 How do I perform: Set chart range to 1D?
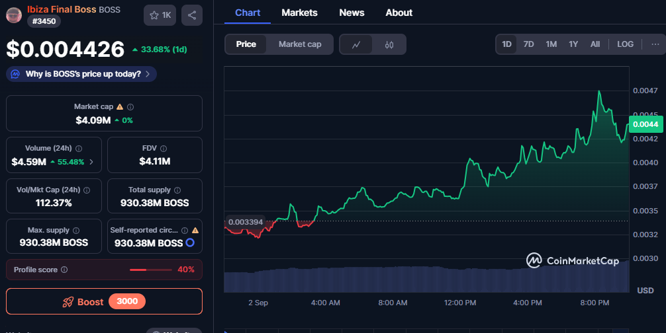pyautogui.click(x=506, y=44)
